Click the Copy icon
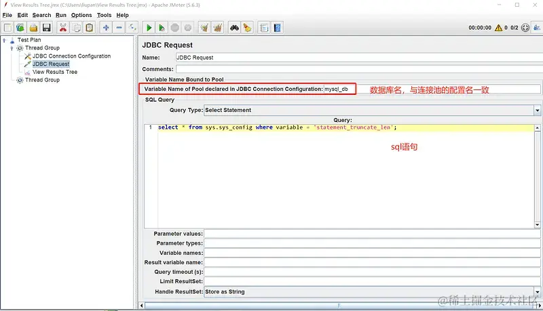543x311 pixels. (x=76, y=28)
